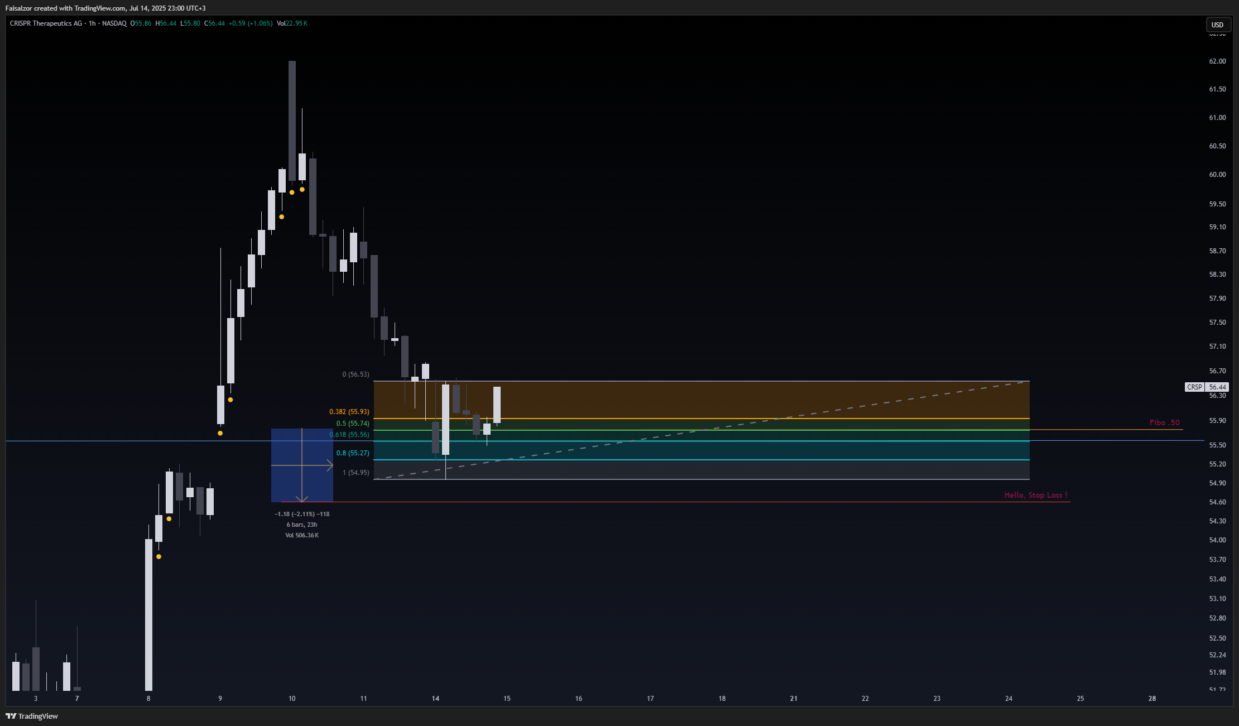The height and width of the screenshot is (726, 1239).
Task: Click the '6 bars, 23h' measurement text
Action: click(x=302, y=525)
